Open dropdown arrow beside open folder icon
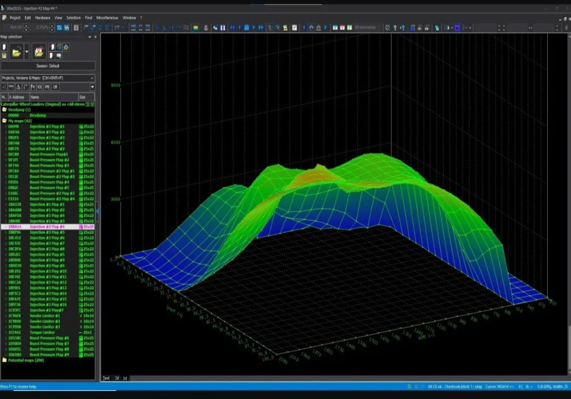The image size is (571, 399). [27, 52]
